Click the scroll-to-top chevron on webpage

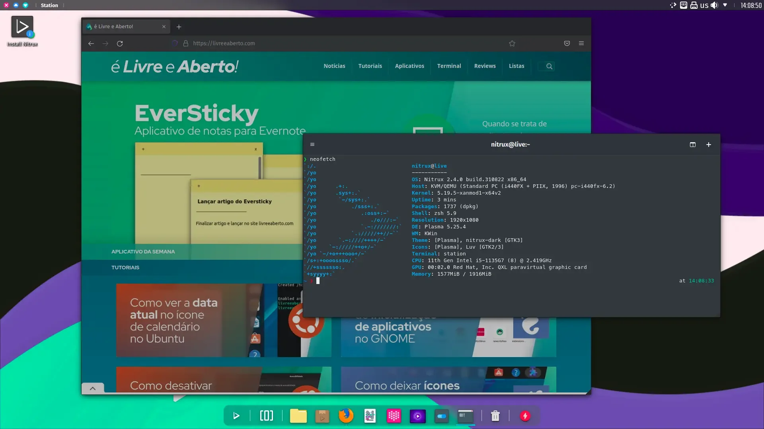pyautogui.click(x=93, y=388)
